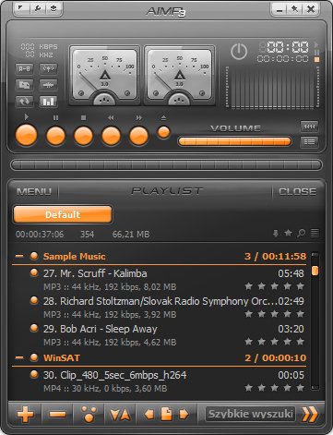Image resolution: width=333 pixels, height=435 pixels.
Task: Stop playback with the Stop button
Action: pos(83,136)
